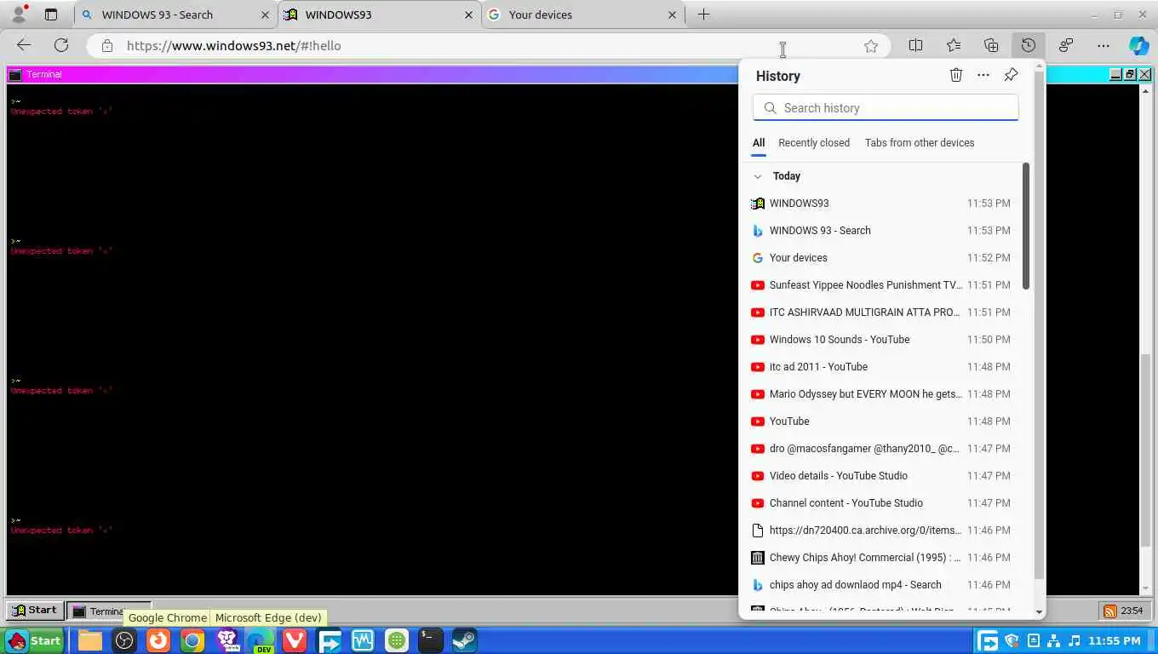Open the History toolbar button in Edge
The image size is (1158, 654).
[x=1028, y=46]
